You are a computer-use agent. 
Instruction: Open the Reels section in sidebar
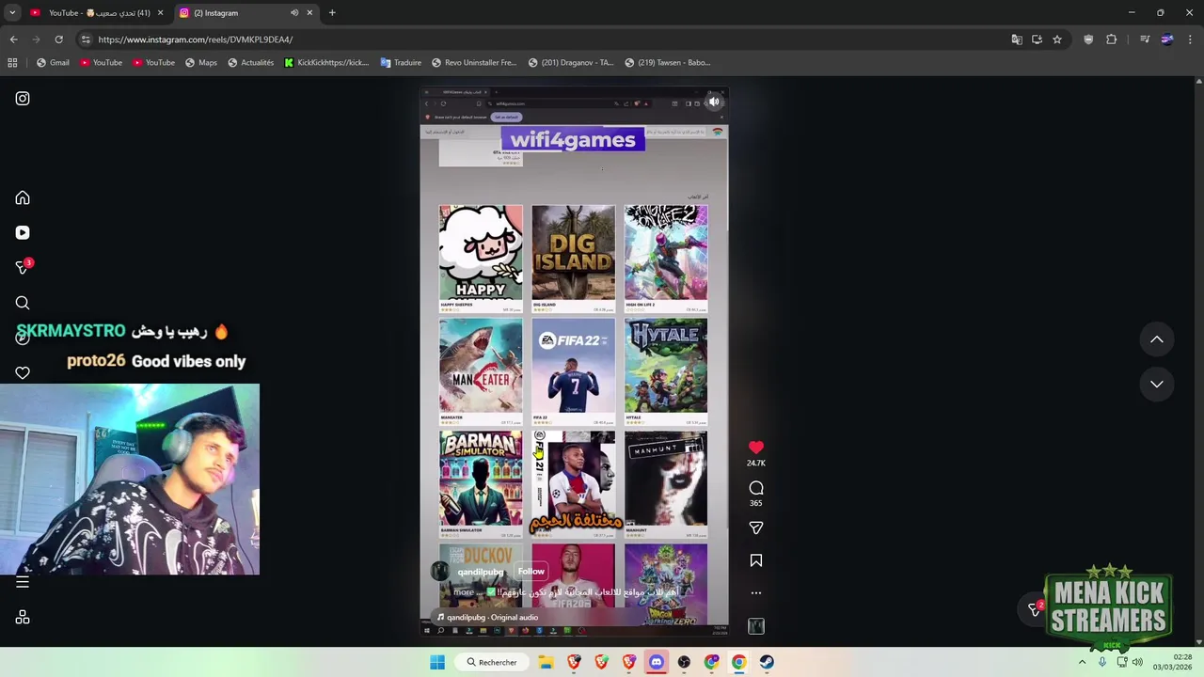pyautogui.click(x=23, y=232)
